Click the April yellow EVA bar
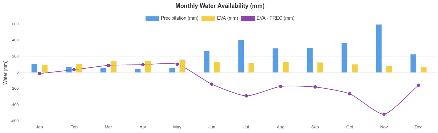This screenshot has width=438, height=133. tap(148, 67)
